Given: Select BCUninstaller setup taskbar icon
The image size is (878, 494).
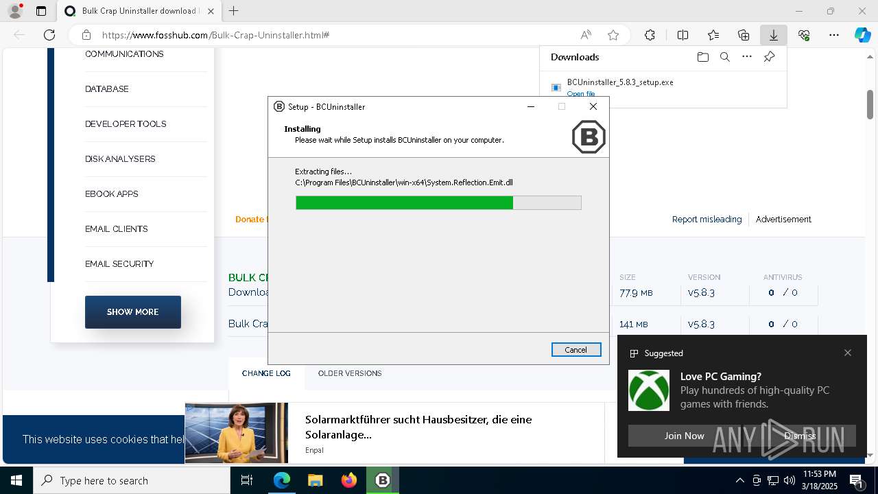Looking at the screenshot, I should pos(382,480).
